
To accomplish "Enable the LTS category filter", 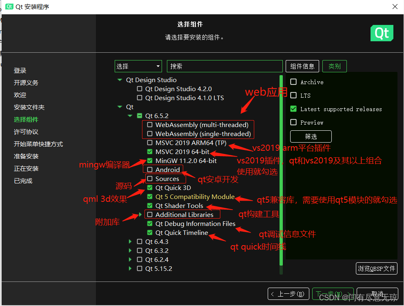I will tap(293, 95).
